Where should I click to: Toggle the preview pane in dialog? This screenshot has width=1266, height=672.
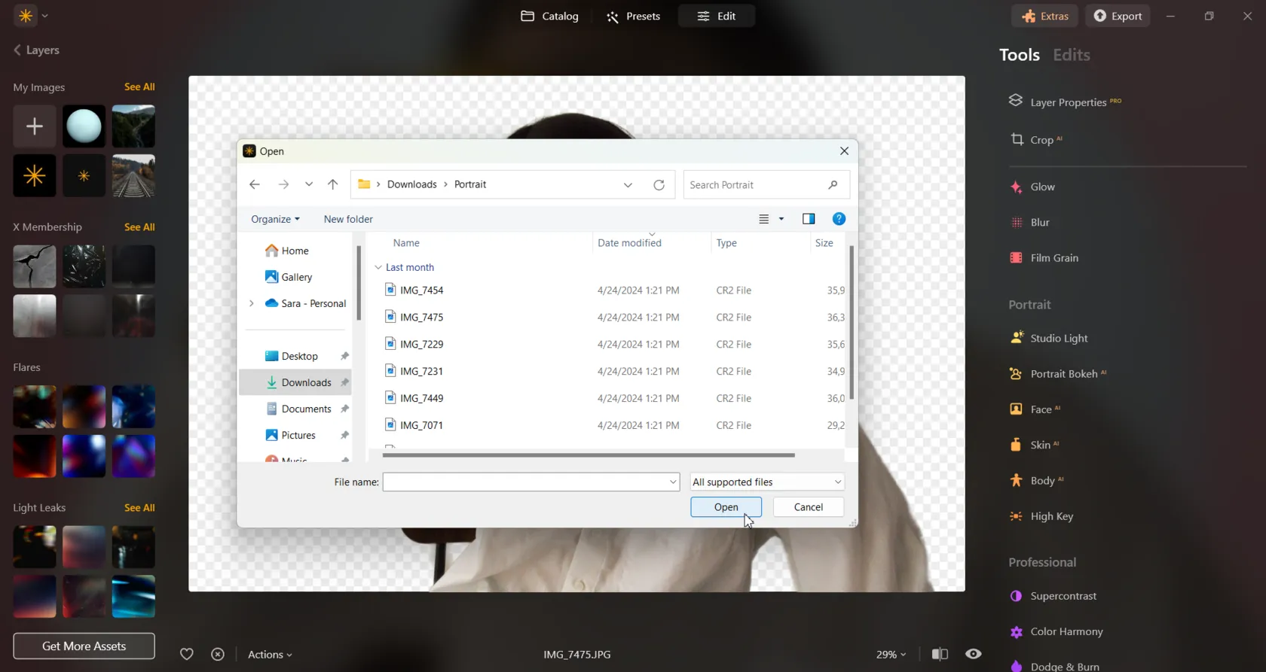(809, 219)
